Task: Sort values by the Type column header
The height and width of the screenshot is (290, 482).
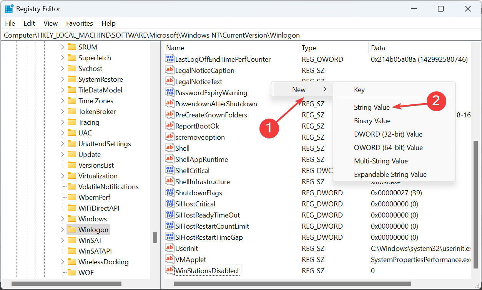Action: click(334, 48)
